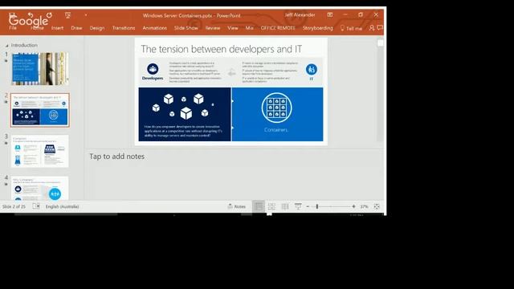This screenshot has width=514, height=289.
Task: Open Ribbon Display Options icon
Action: (x=330, y=14)
